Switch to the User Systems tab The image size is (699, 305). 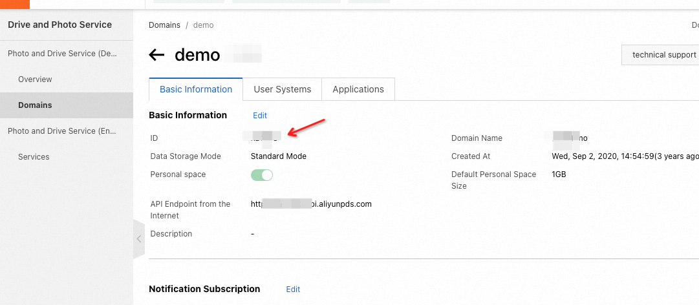pos(282,90)
